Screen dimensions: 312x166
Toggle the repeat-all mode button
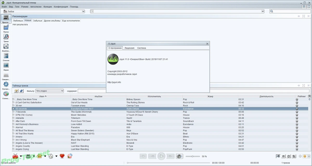click(289, 156)
